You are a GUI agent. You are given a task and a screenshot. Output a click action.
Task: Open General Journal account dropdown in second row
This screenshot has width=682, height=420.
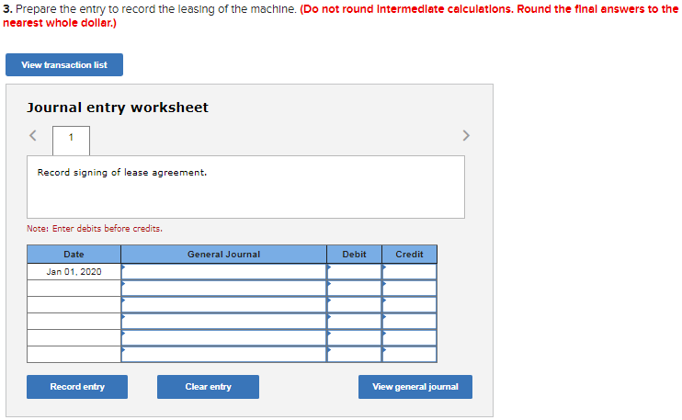click(x=223, y=289)
